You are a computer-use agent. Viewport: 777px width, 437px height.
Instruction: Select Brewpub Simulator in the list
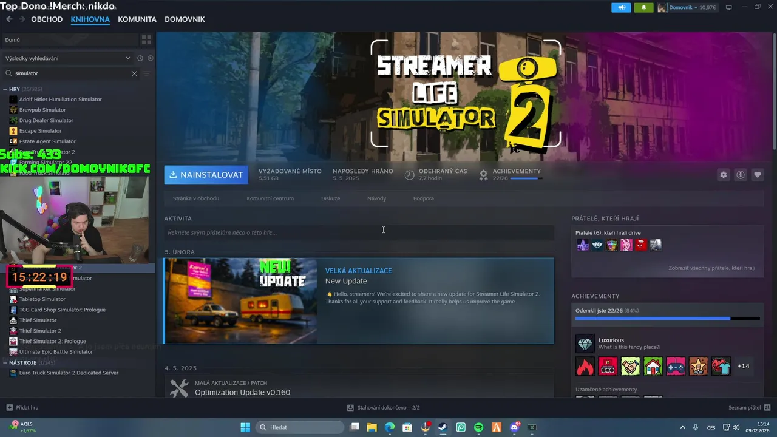(x=42, y=110)
